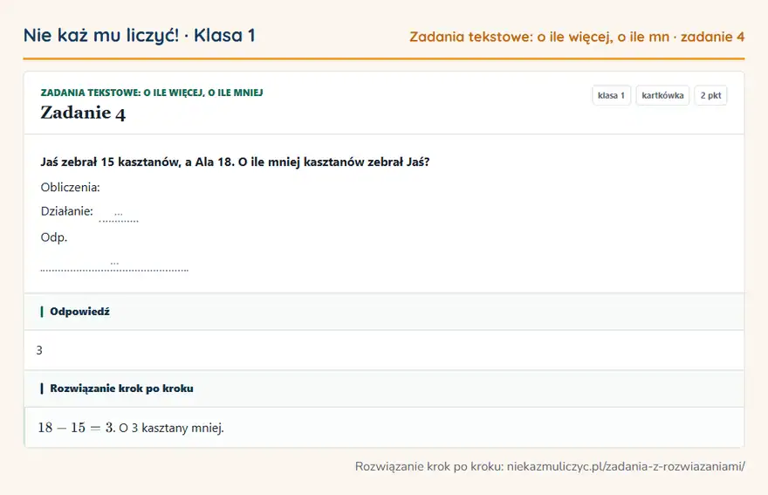Open the niekazmuliczyc.pl/zadania-z-rozwiazaniami/ link
The image size is (768, 495).
point(626,466)
